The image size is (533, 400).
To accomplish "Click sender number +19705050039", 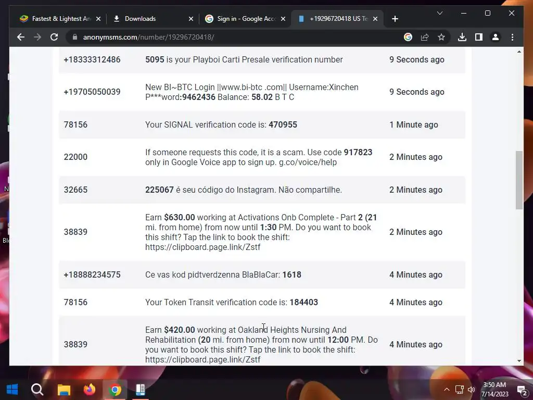I will [x=92, y=92].
